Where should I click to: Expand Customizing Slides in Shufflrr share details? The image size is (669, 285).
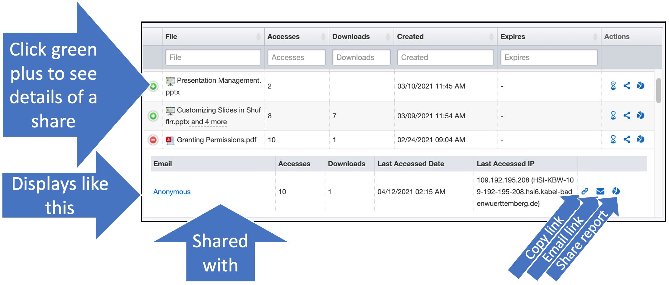(153, 116)
